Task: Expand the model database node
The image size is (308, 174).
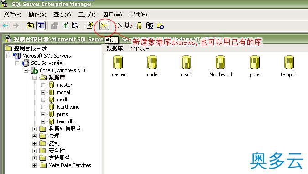Action: pos(43,92)
